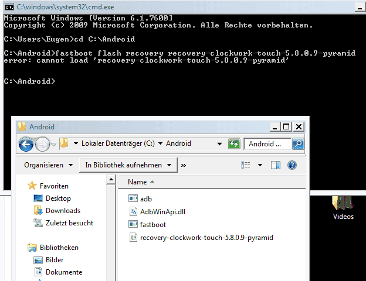Viewport: 366px width, 281px height.
Task: Open the recent locations history dropdown
Action: coord(54,145)
